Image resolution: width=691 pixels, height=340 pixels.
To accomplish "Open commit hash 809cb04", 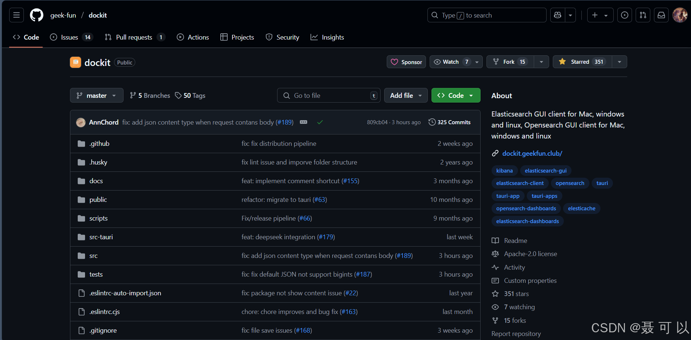I will [377, 122].
